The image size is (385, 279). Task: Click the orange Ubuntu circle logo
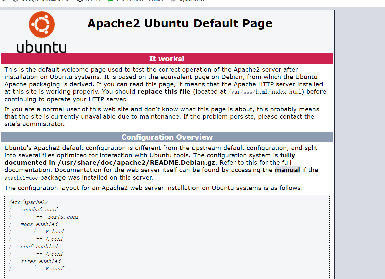click(42, 24)
